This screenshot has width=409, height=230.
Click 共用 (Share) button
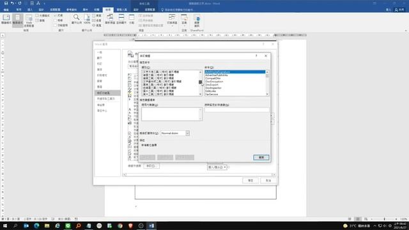pyautogui.click(x=399, y=10)
